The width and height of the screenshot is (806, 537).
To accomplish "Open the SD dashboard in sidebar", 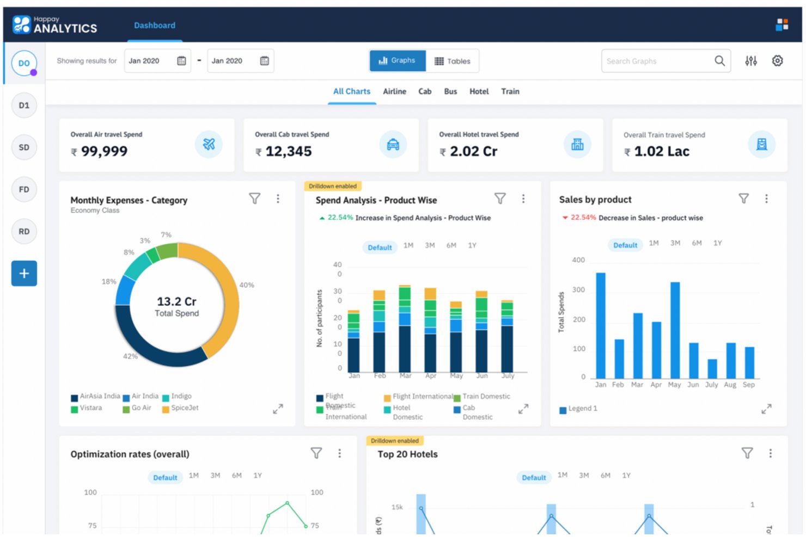I will tap(24, 147).
